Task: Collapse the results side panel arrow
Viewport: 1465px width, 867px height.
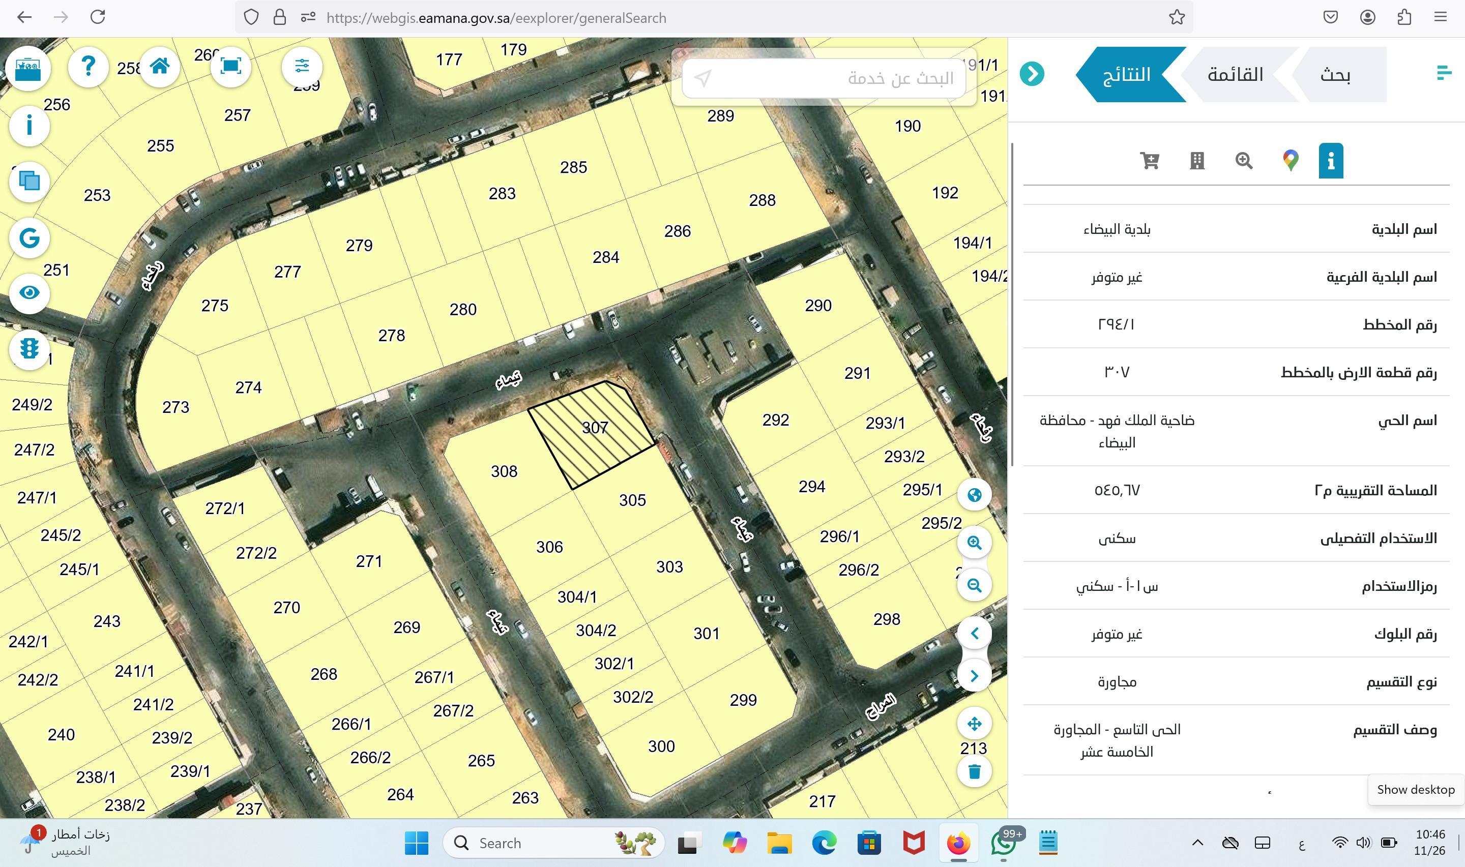Action: pos(1032,74)
